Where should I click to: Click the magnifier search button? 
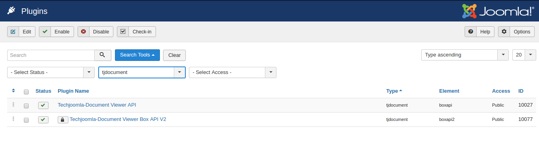103,55
